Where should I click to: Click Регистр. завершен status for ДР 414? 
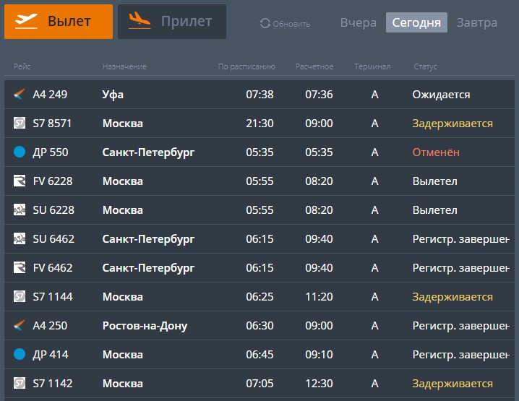[x=460, y=355]
